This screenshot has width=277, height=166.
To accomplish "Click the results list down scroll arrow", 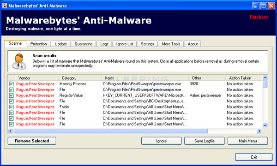I will 265,125.
